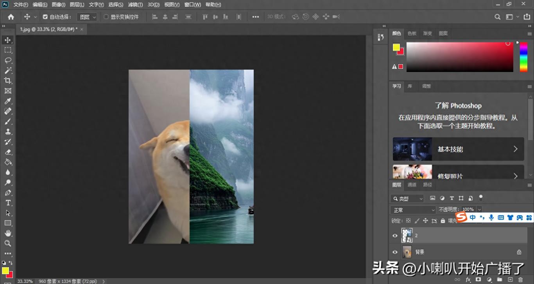Select the Magic Wand tool
The image size is (534, 284).
8,70
